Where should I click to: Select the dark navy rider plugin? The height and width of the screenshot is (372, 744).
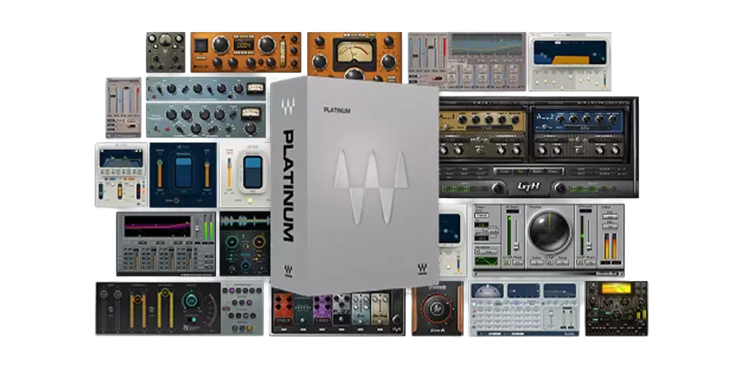pos(183,175)
